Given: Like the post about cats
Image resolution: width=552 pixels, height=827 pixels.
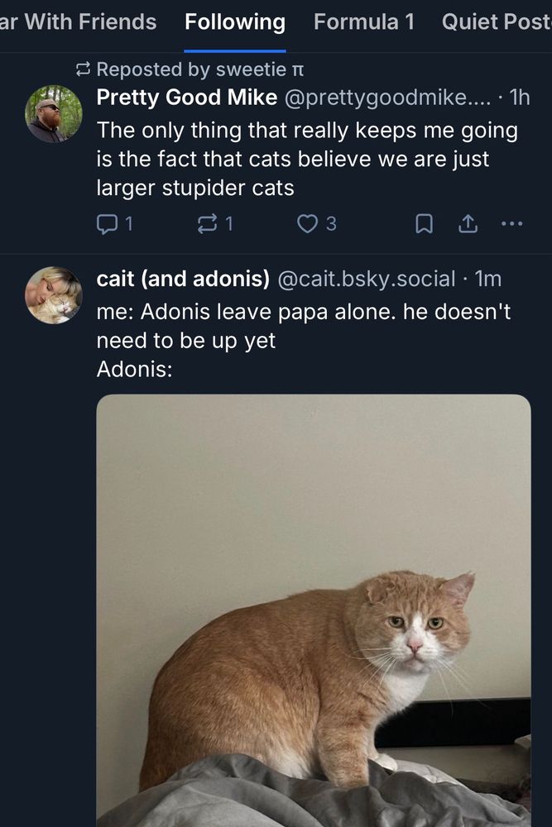Looking at the screenshot, I should click(307, 223).
